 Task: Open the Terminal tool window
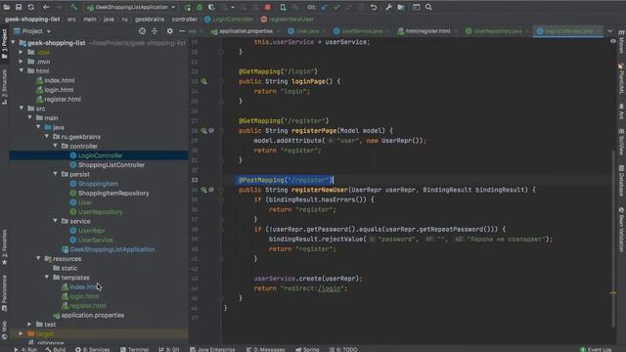[135, 349]
